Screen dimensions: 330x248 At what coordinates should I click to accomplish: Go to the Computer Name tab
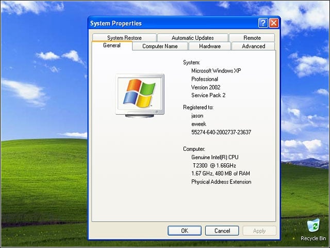(160, 46)
